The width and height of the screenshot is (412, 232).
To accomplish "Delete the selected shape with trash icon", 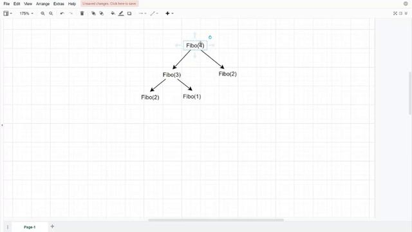I will [x=82, y=14].
